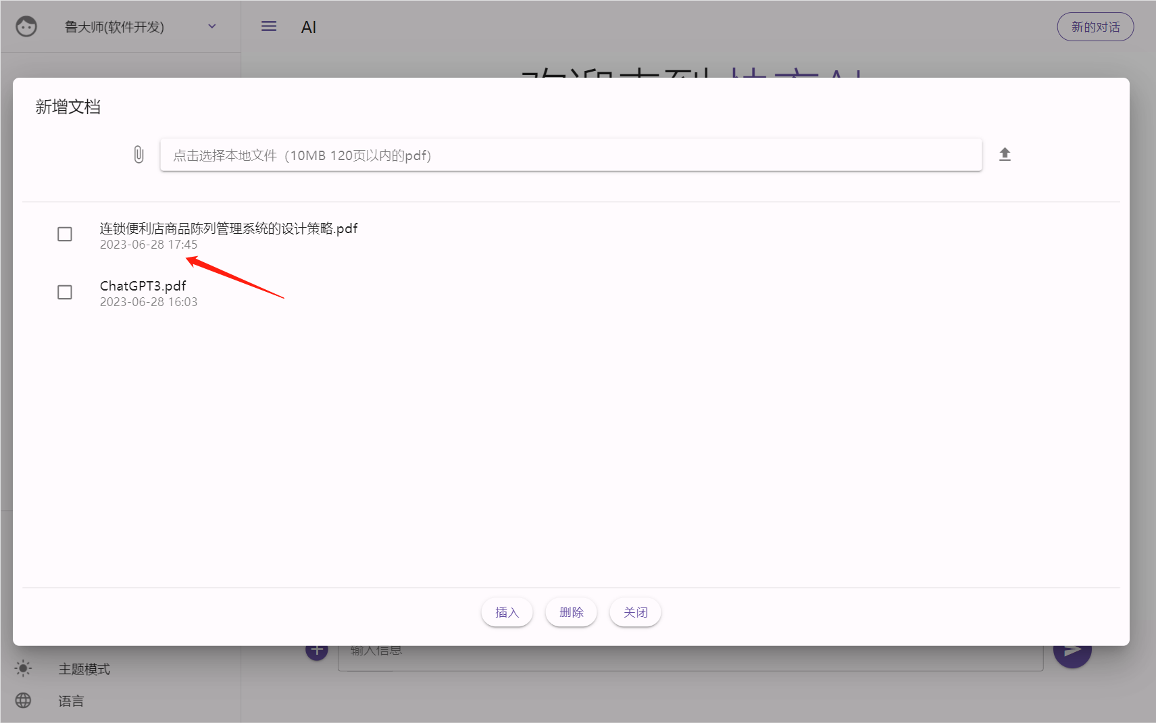This screenshot has width=1156, height=723.
Task: Click the 关闭 button
Action: 635,612
